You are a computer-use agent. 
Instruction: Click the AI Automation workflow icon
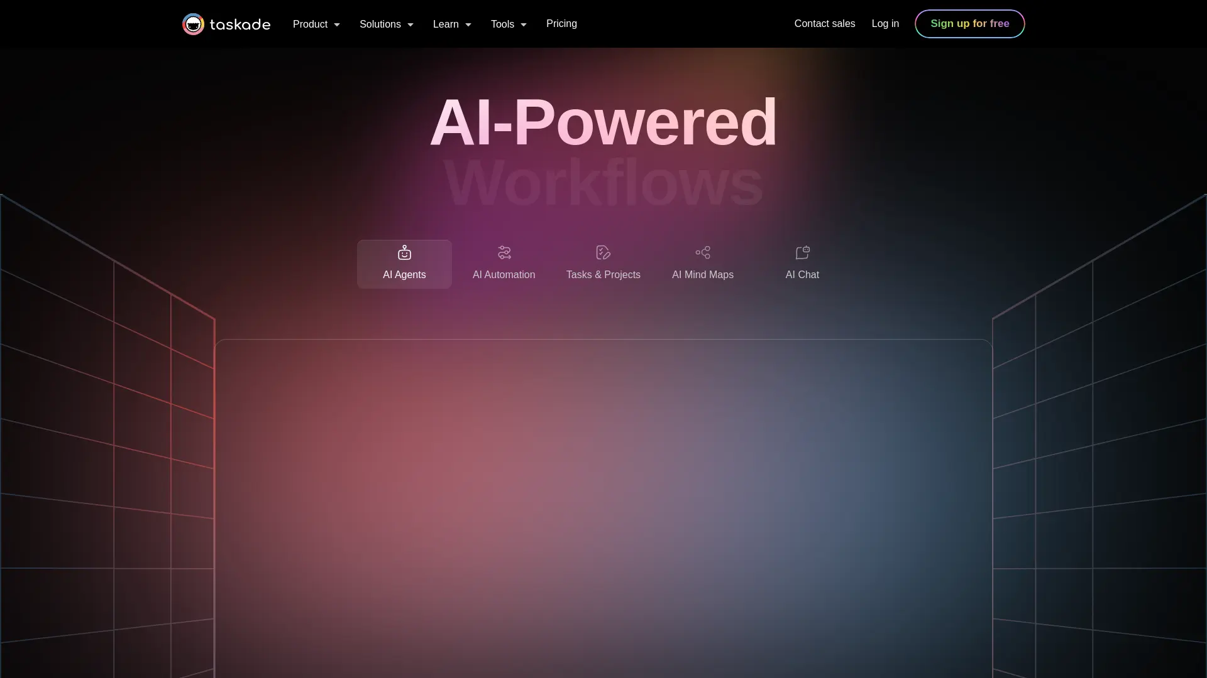pyautogui.click(x=504, y=252)
